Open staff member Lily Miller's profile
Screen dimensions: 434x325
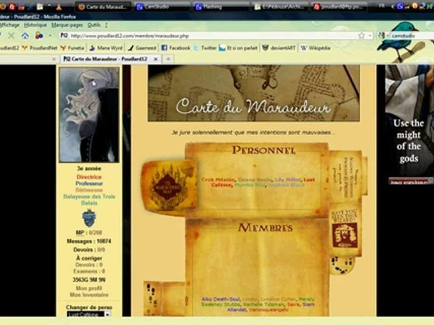tap(288, 180)
